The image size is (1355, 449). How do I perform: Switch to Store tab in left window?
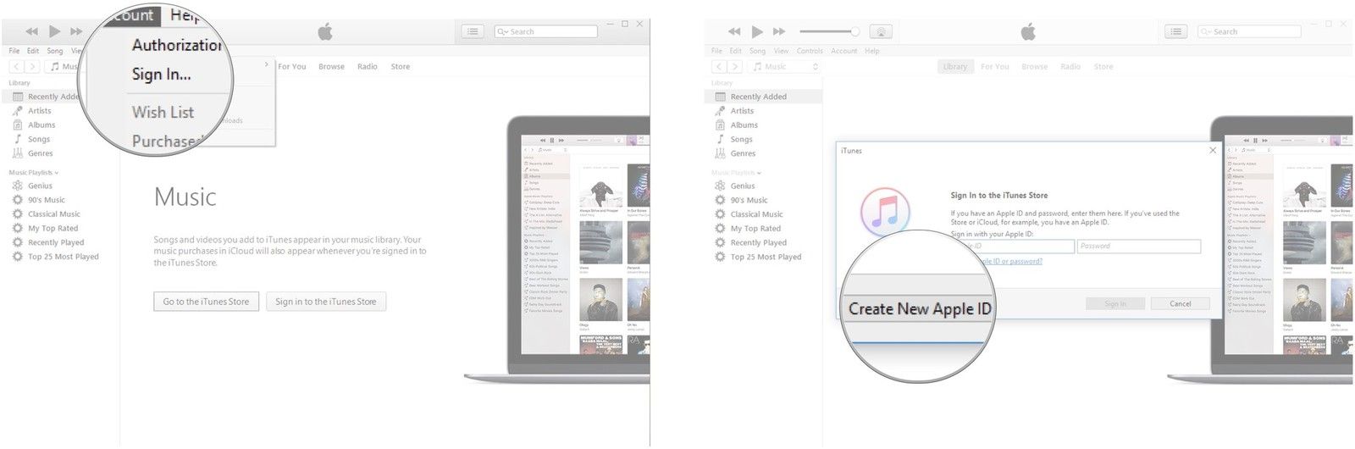[401, 66]
